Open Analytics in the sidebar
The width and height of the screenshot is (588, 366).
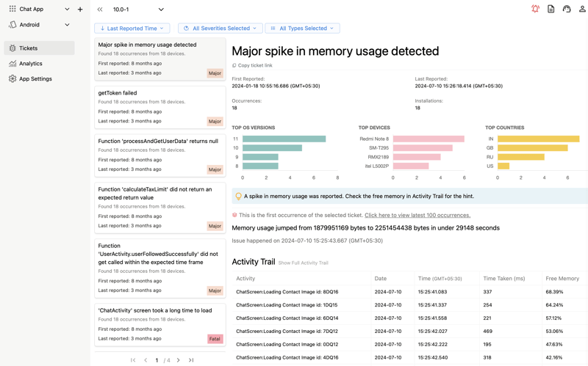point(31,64)
